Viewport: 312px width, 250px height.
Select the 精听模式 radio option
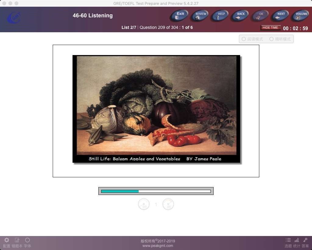click(x=280, y=39)
